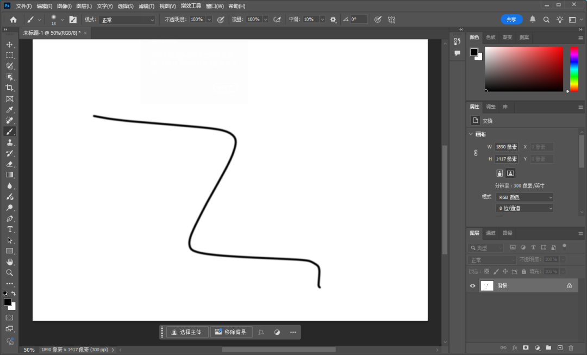Open smoothing options gear icon
Screen dimensions: 587x355
(x=333, y=20)
